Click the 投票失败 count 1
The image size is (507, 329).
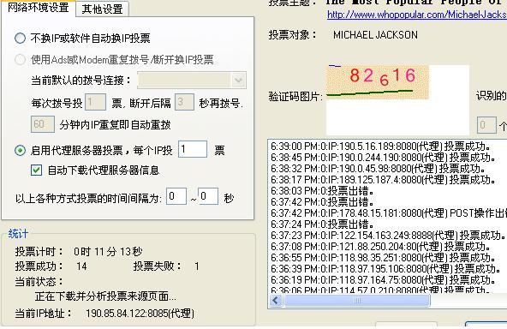coord(197,266)
